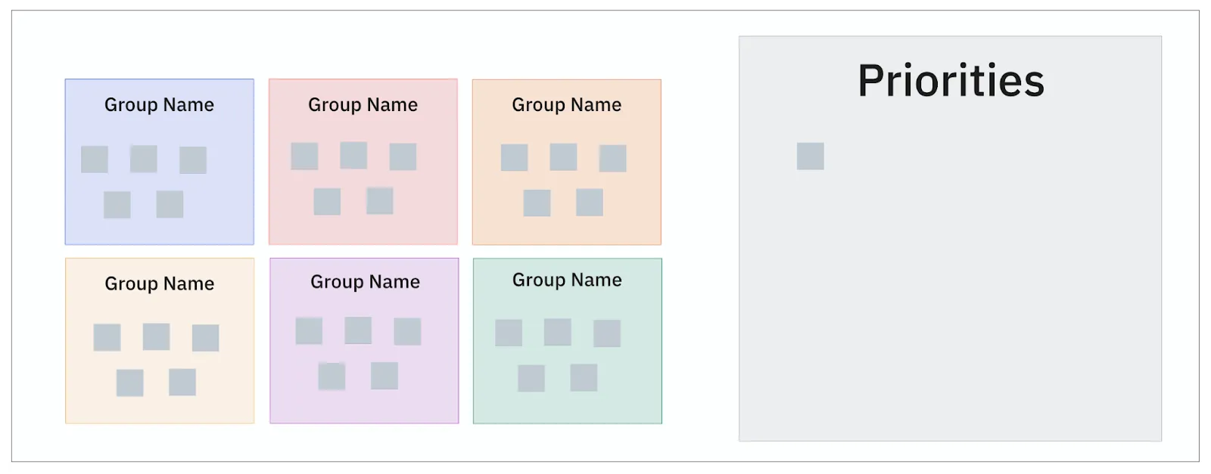Click the bottom-left sticky note in orange group
This screenshot has height=474, width=1211.
(537, 203)
